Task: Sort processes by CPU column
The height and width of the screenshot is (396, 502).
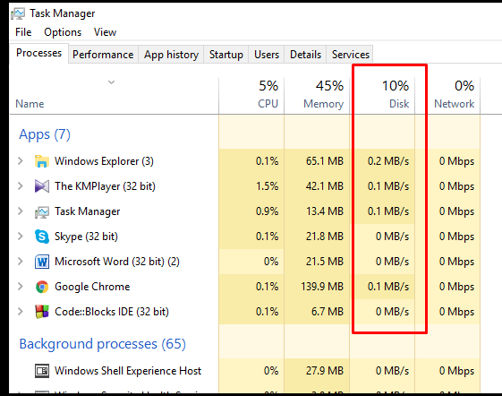Action: point(251,96)
